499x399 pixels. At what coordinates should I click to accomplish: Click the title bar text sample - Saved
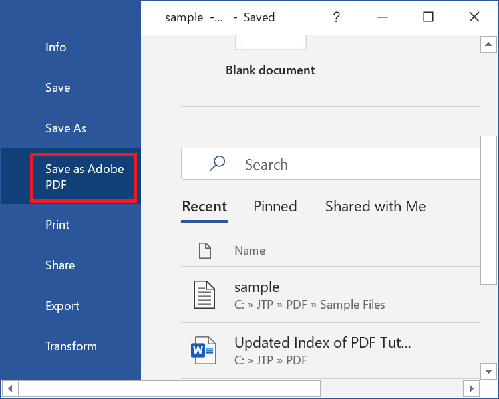pyautogui.click(x=220, y=17)
